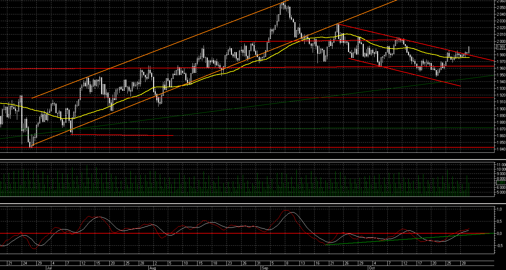This screenshot has width=506, height=270.
Task: Click the 10 000 volume axis label
Action: pos(501,169)
